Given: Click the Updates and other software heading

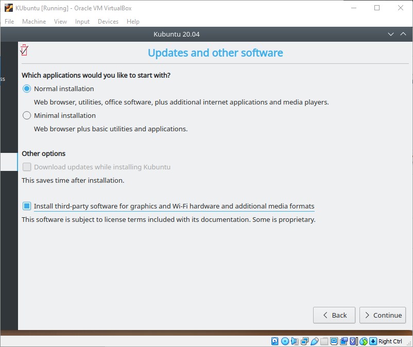Looking at the screenshot, I should [x=215, y=53].
